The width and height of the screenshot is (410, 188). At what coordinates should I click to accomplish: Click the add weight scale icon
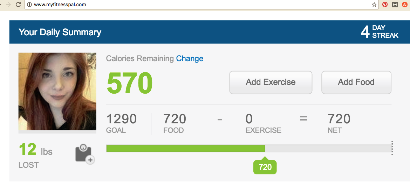[85, 154]
